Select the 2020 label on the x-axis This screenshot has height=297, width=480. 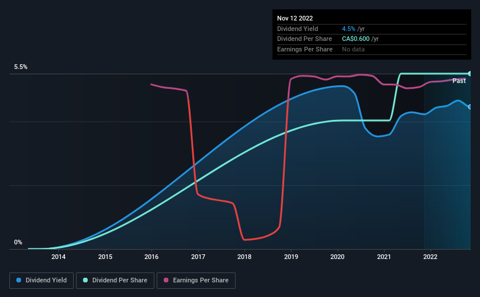pos(337,257)
